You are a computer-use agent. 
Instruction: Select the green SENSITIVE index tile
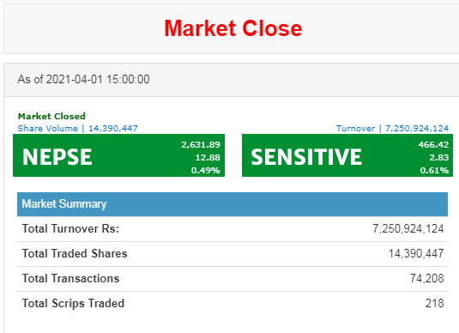pyautogui.click(x=347, y=155)
